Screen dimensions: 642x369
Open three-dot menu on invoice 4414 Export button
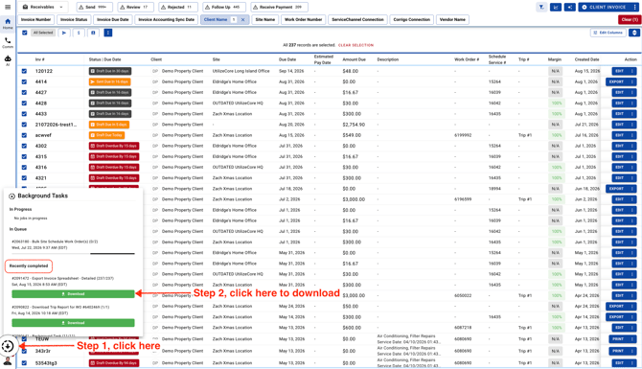click(x=632, y=81)
